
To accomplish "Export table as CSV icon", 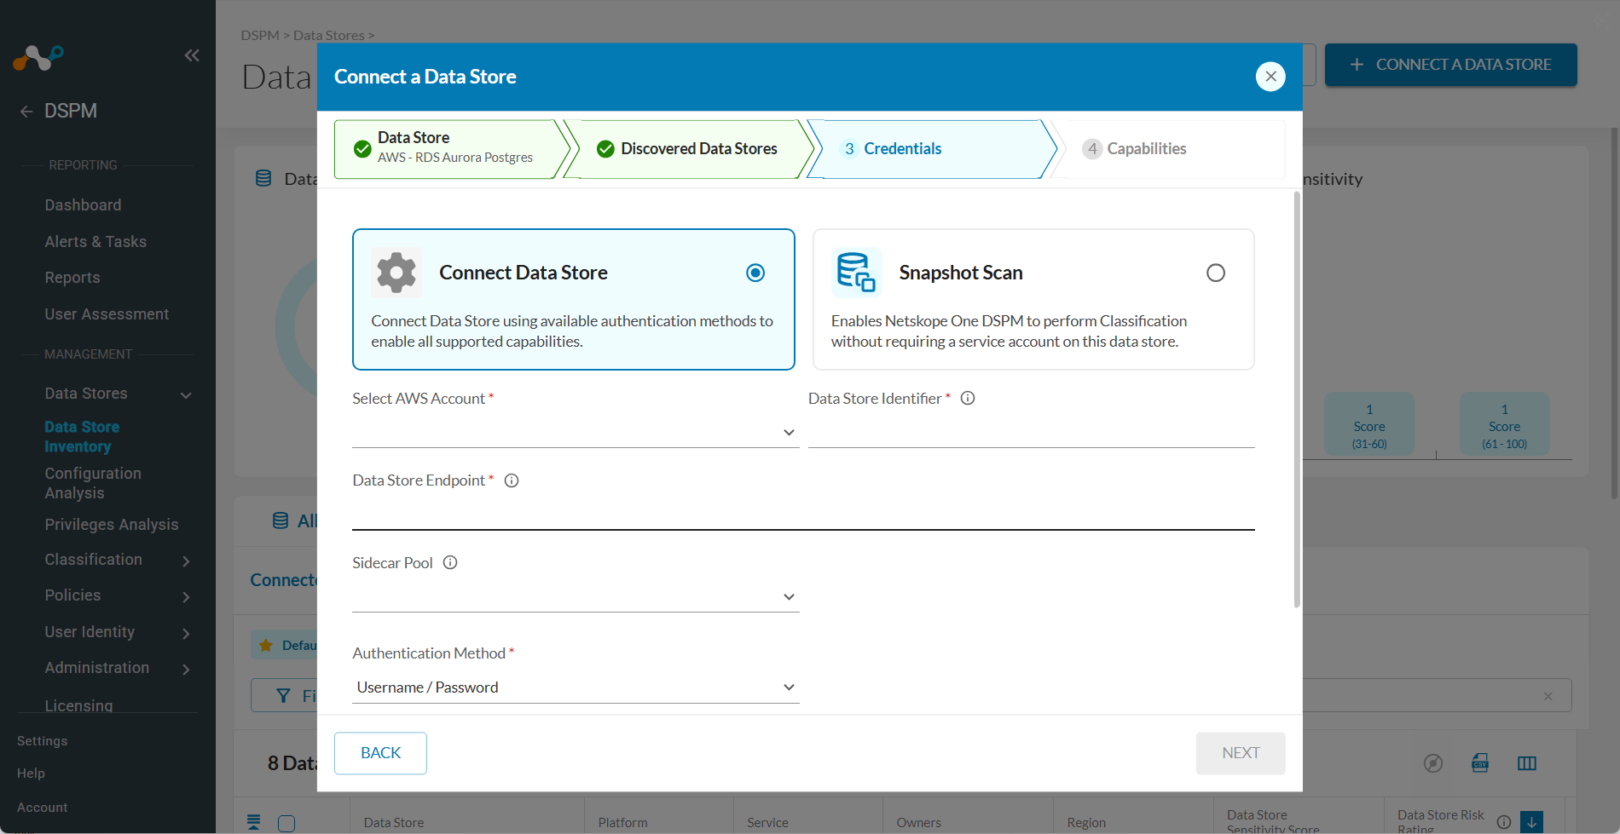I will 1480,763.
